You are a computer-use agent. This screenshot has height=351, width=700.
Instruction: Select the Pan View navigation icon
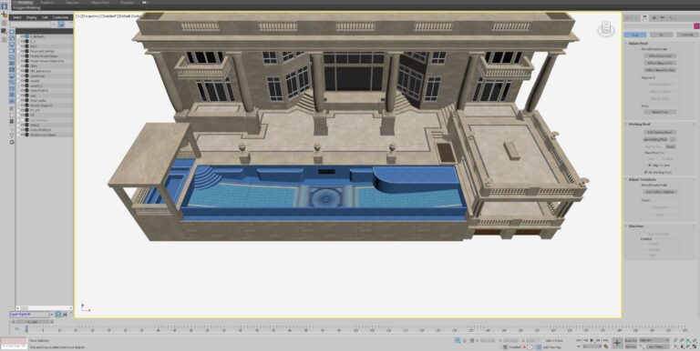click(682, 346)
